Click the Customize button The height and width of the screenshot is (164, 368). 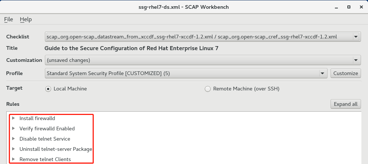click(x=346, y=73)
